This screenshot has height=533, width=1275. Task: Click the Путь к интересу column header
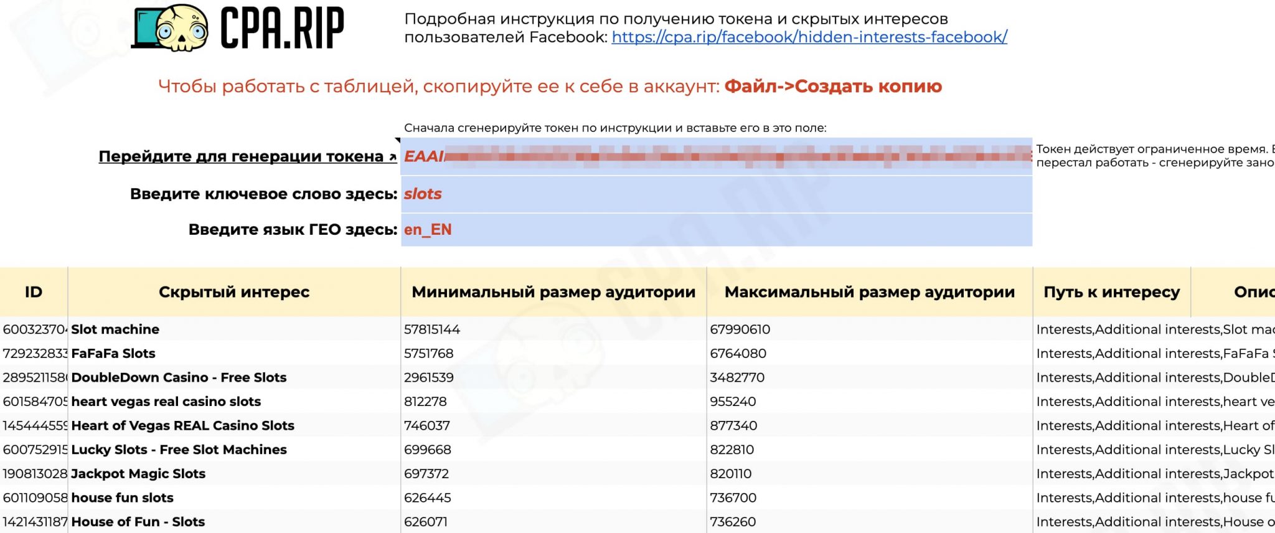1112,292
